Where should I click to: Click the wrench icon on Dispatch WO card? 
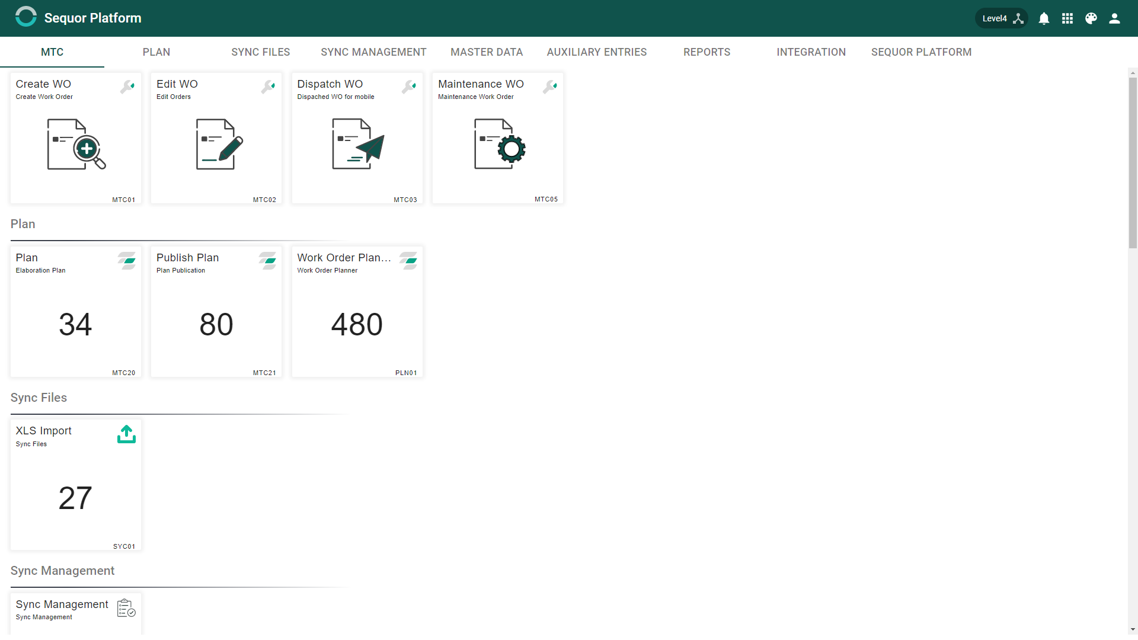409,87
